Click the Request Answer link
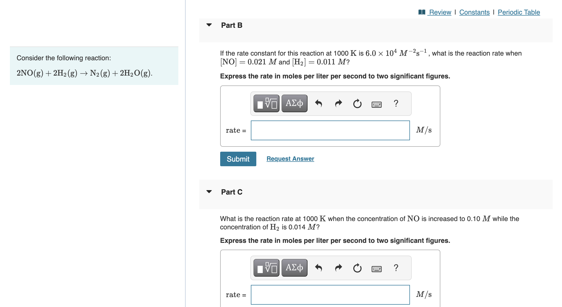The width and height of the screenshot is (562, 307). pyautogui.click(x=290, y=158)
